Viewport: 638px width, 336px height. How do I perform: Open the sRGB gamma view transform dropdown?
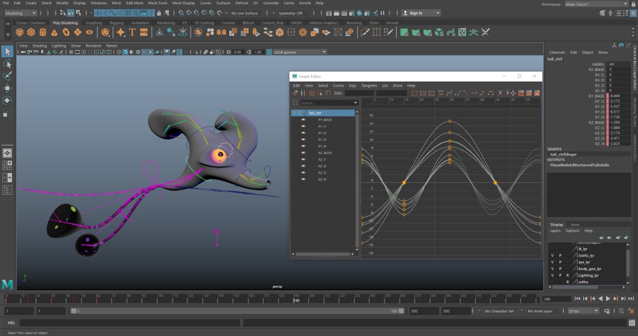click(x=296, y=52)
